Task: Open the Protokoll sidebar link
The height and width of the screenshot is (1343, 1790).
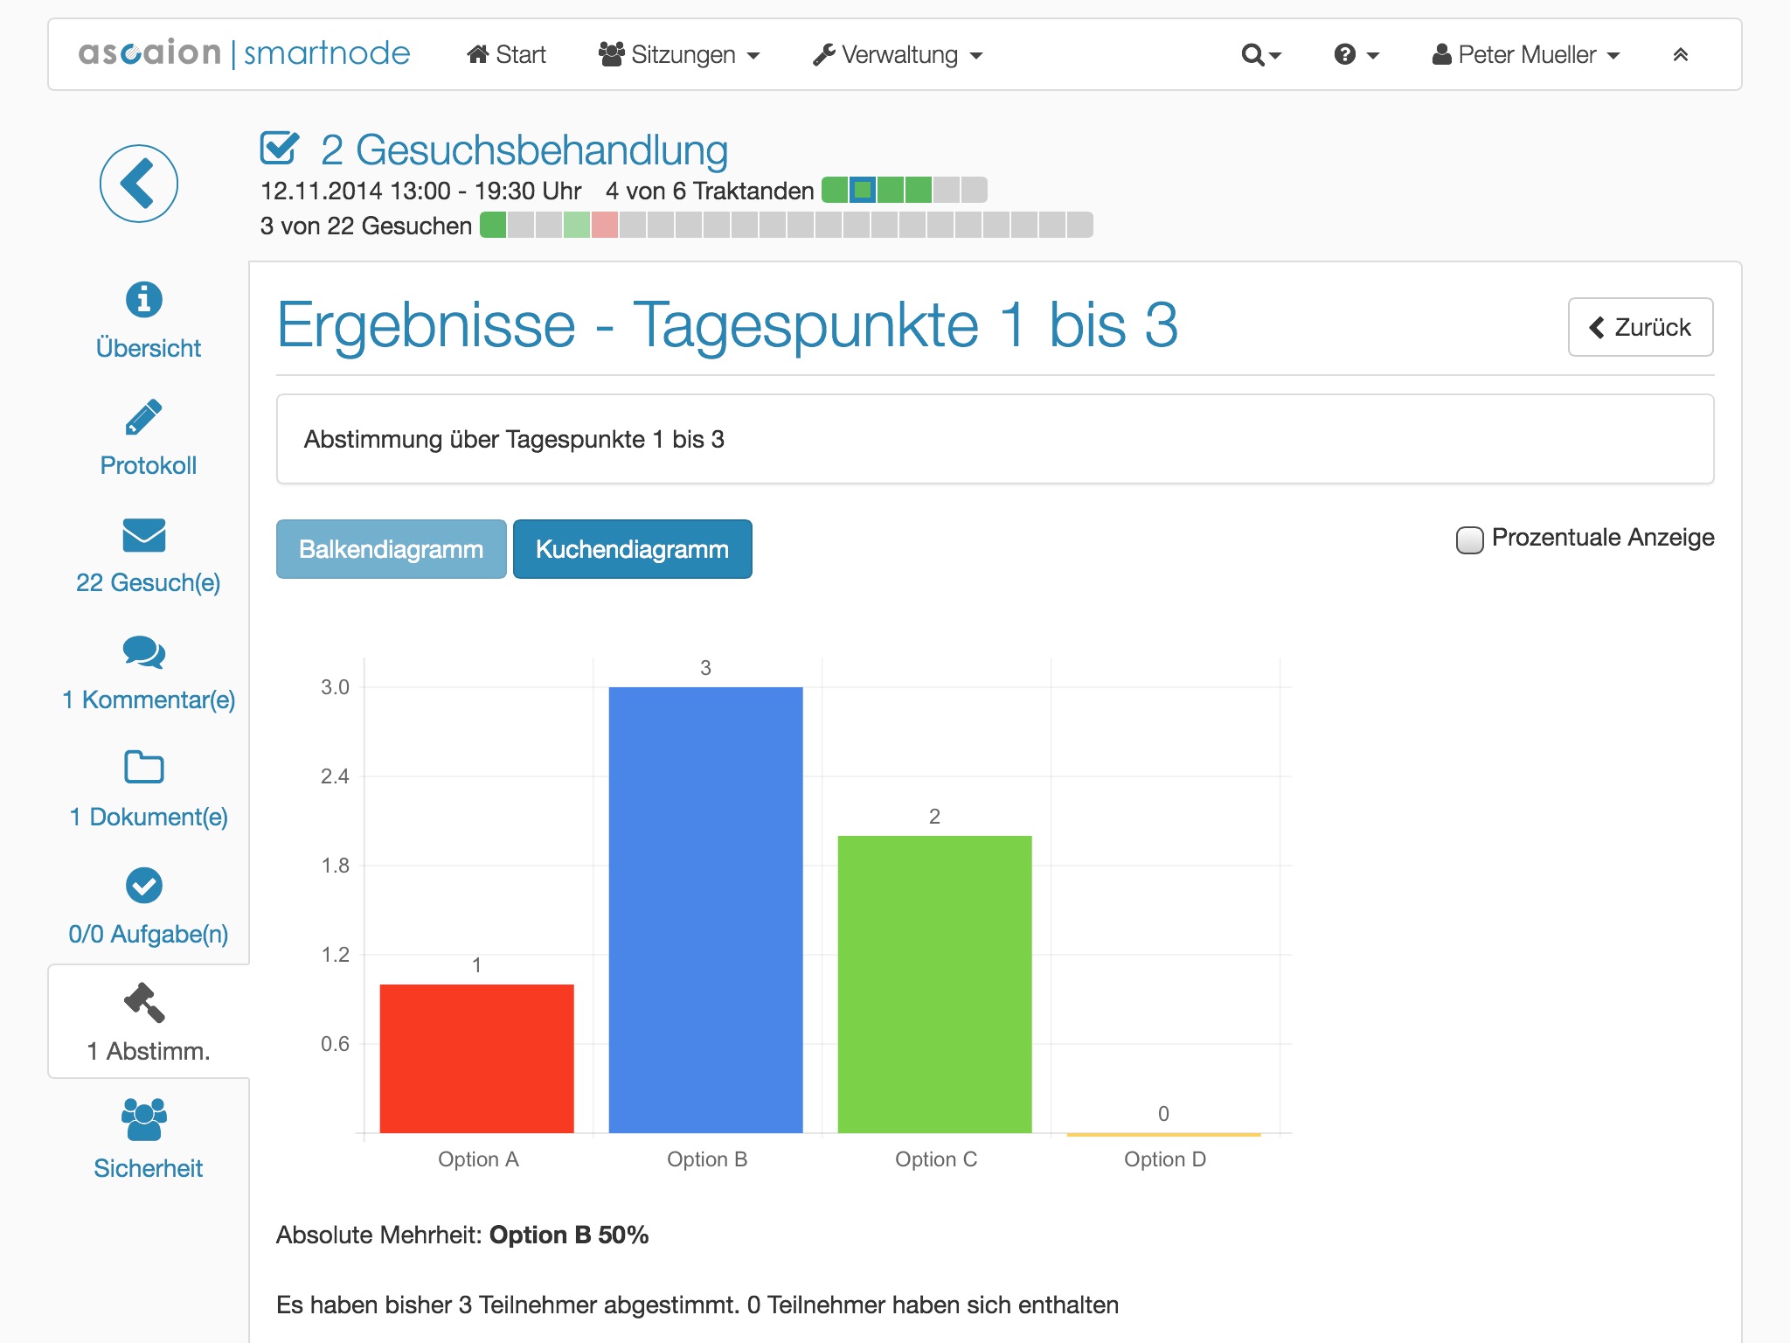Action: (149, 465)
